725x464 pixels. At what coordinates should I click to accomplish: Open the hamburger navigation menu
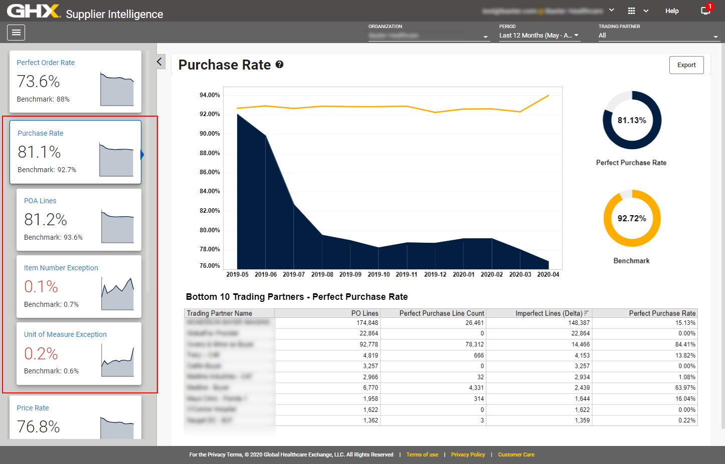click(x=16, y=33)
